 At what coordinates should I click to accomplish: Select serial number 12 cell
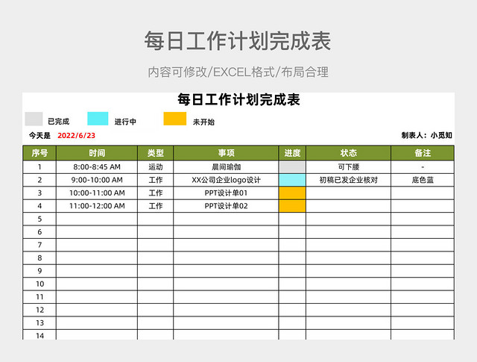[40, 310]
